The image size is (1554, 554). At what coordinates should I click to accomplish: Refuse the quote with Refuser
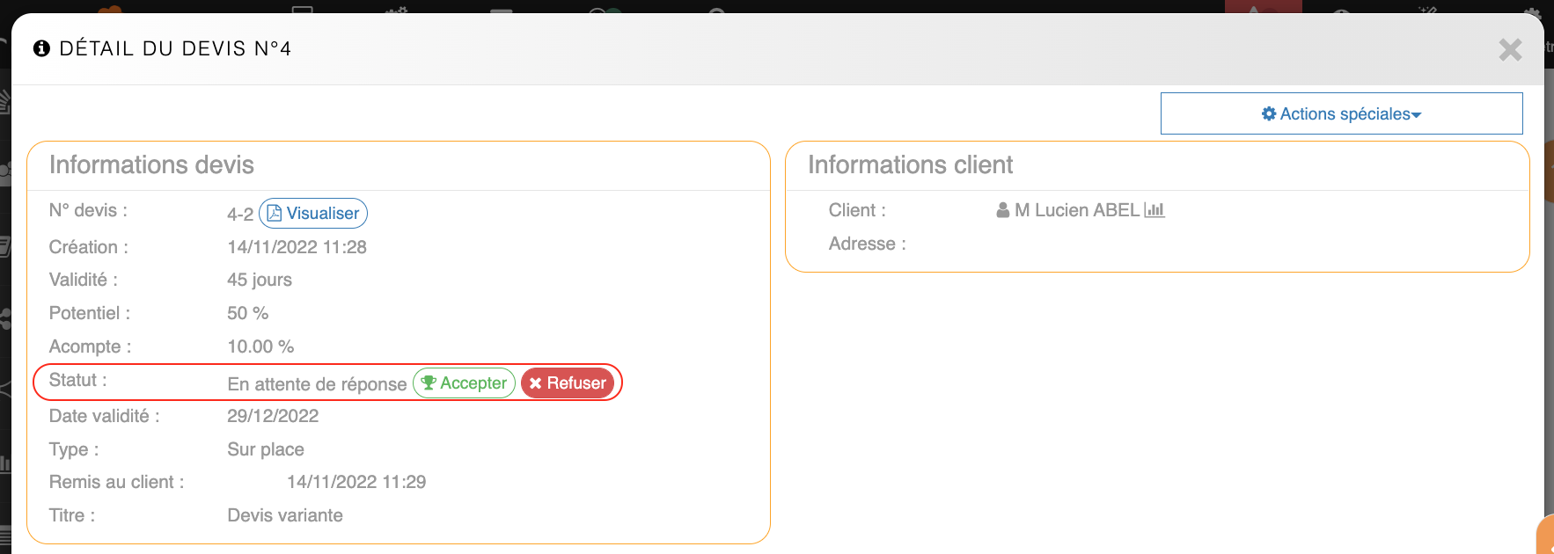[x=568, y=383]
